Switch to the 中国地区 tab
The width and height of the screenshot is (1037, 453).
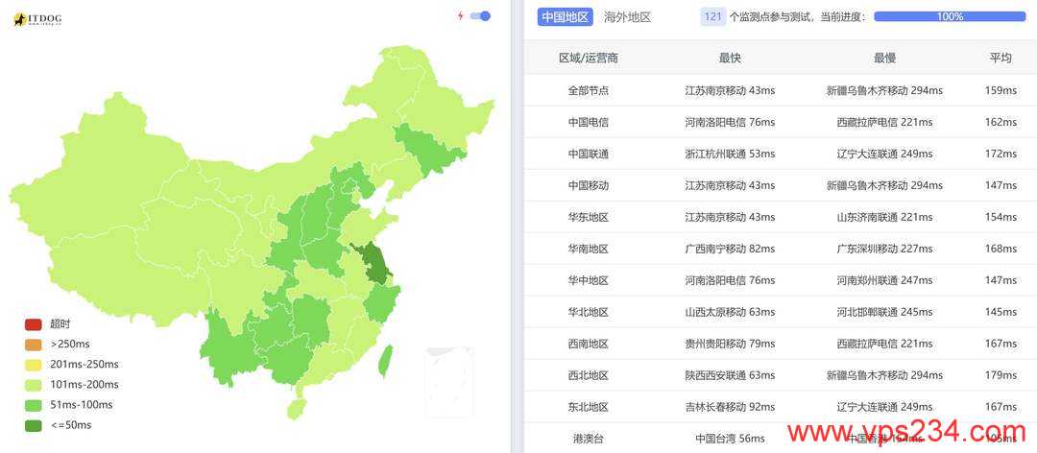565,17
